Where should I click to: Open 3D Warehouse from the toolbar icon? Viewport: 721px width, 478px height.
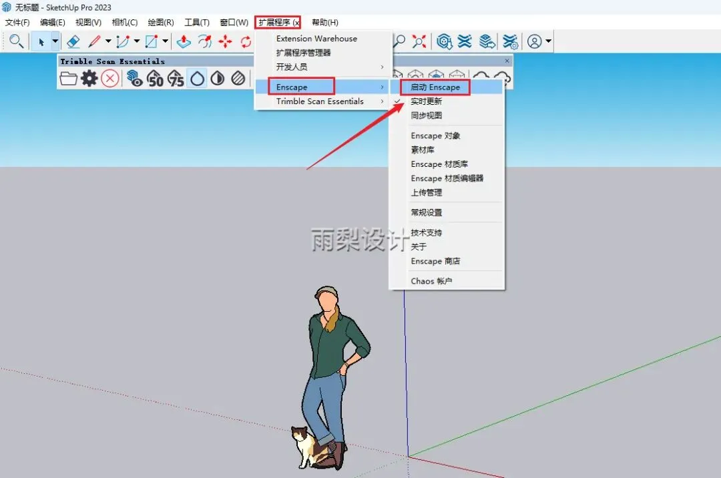click(444, 41)
